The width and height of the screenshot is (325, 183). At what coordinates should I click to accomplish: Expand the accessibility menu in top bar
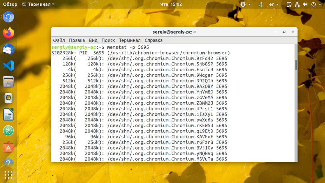click(245, 4)
